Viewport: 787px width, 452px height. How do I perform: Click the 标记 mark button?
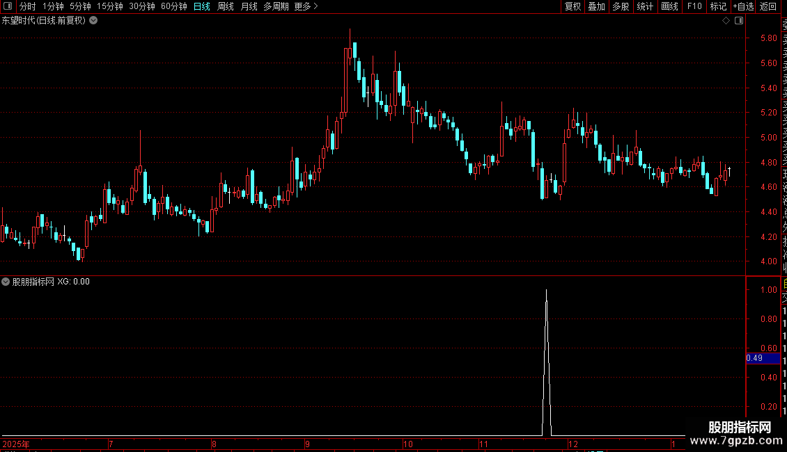pos(718,6)
